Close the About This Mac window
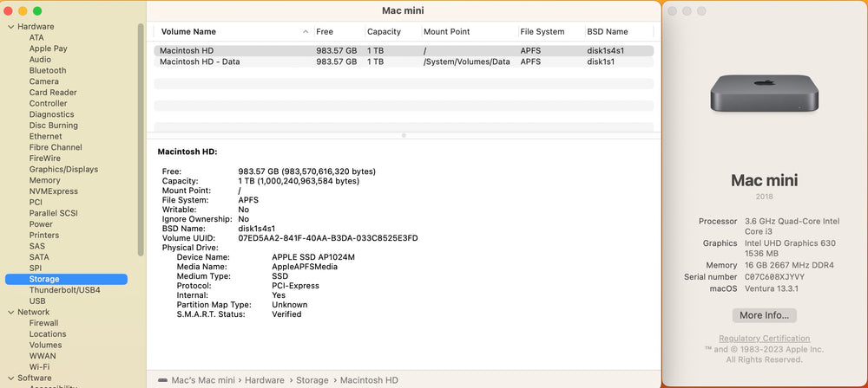This screenshot has width=868, height=388. pos(673,11)
